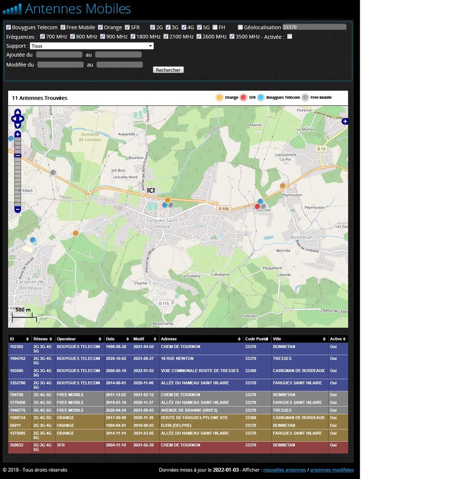This screenshot has width=459, height=479.
Task: Click the Ajoutée du start date field
Action: (59, 55)
